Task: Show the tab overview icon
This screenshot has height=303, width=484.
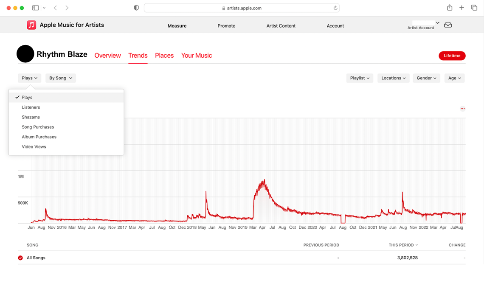Action: (474, 8)
